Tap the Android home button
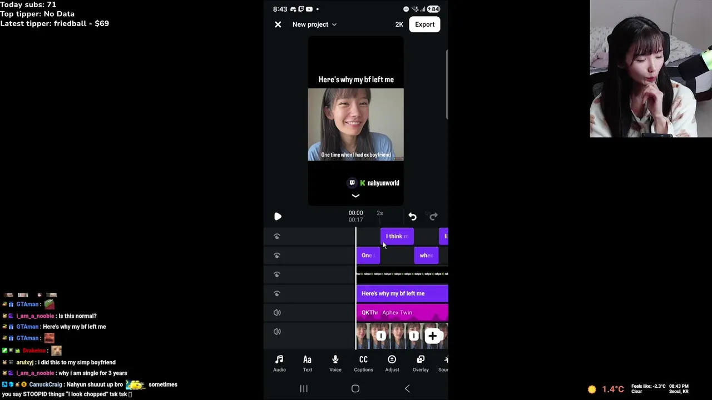The image size is (712, 400). tap(355, 389)
